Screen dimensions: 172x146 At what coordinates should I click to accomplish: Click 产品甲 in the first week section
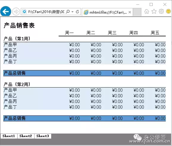(x=10, y=45)
